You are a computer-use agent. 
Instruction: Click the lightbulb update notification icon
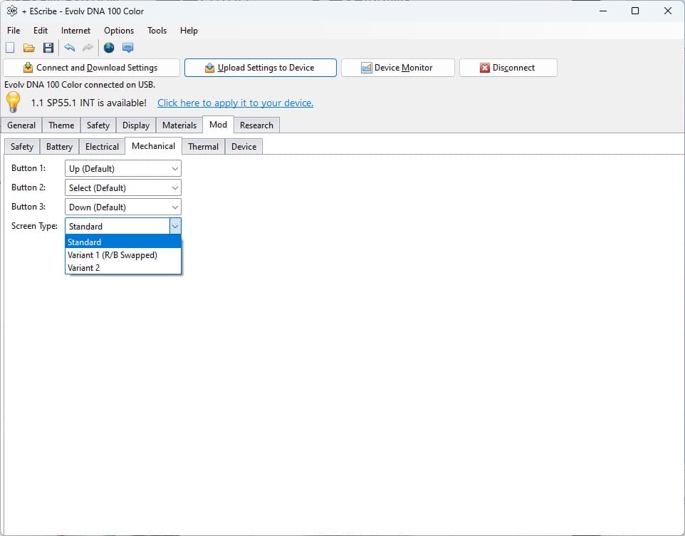click(14, 102)
